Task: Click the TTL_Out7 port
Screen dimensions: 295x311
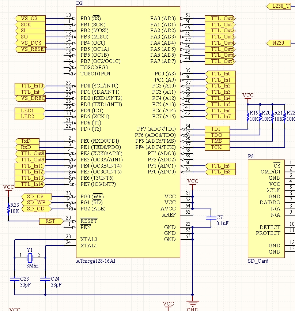Action: [x=220, y=61]
